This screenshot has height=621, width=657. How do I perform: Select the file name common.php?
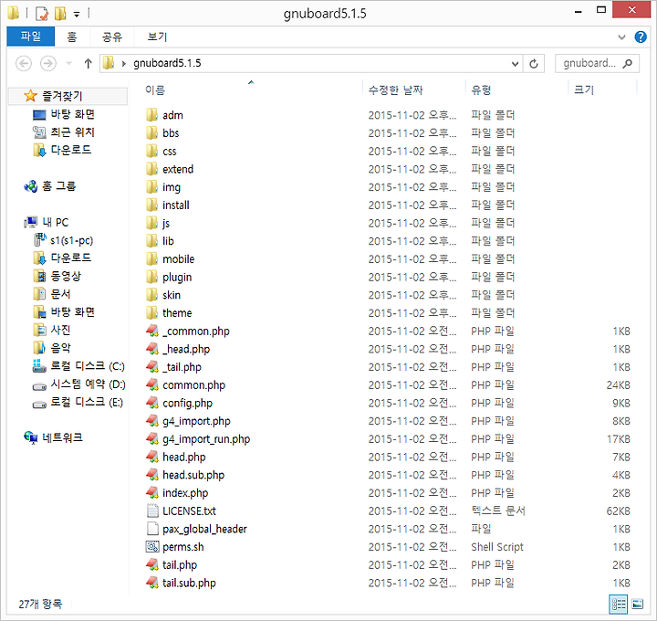(x=194, y=384)
